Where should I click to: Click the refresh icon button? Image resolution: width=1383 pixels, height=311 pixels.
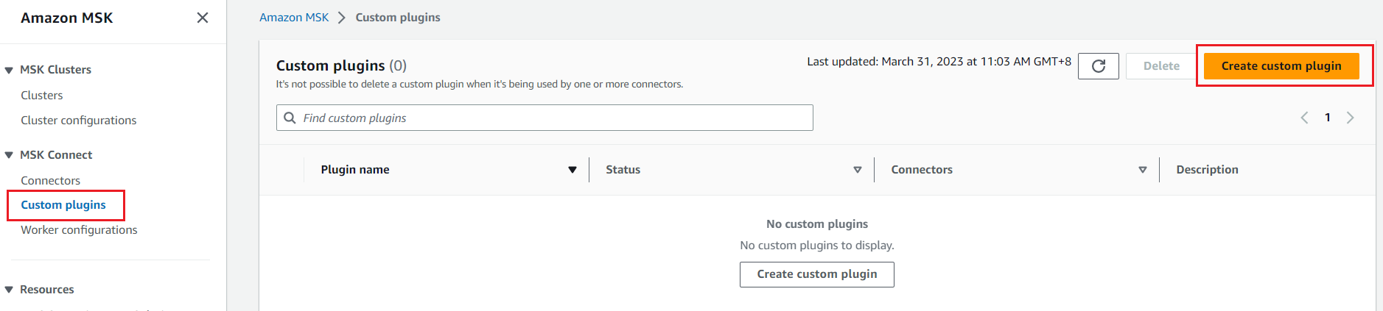[1098, 66]
